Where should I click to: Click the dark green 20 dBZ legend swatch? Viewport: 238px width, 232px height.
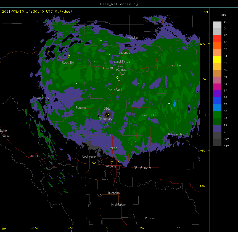point(217,121)
